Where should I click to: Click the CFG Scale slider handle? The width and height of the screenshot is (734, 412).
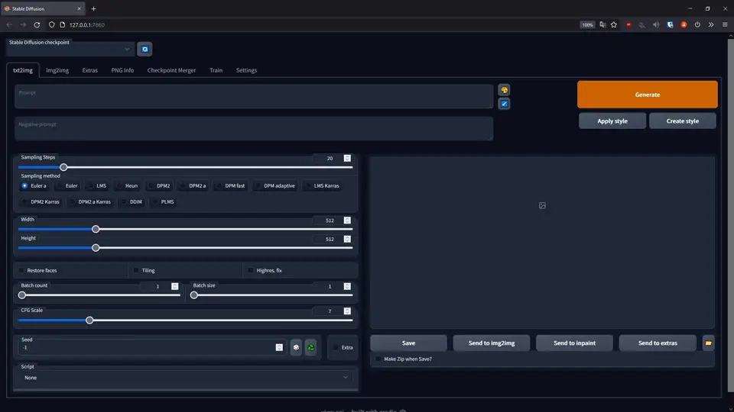point(89,320)
